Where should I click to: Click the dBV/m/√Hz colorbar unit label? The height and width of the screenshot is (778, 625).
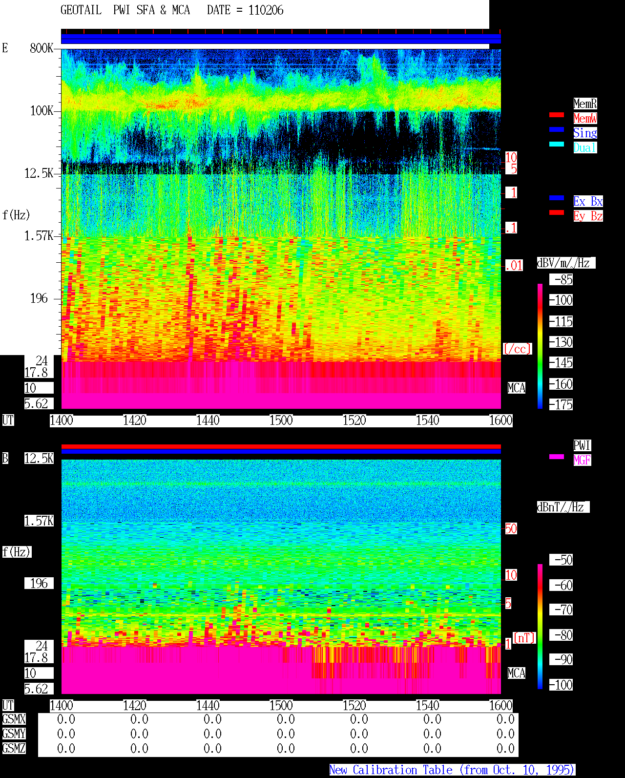[x=566, y=263]
